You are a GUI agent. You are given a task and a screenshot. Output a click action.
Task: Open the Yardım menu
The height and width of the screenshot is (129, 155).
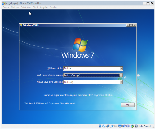pos(54,7)
